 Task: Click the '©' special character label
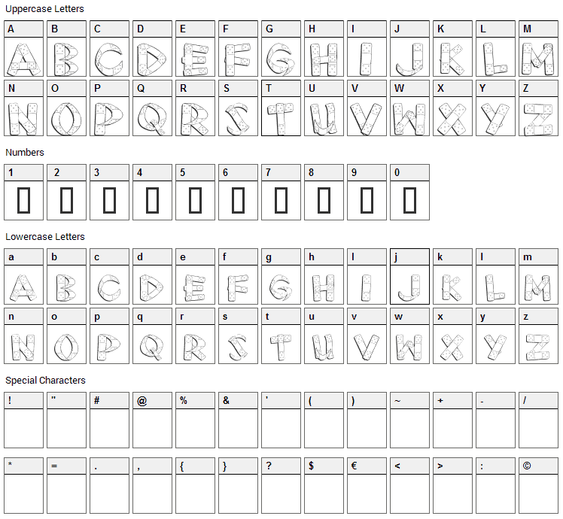(539, 466)
